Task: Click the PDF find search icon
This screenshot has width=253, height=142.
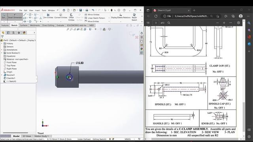Action: point(169,23)
